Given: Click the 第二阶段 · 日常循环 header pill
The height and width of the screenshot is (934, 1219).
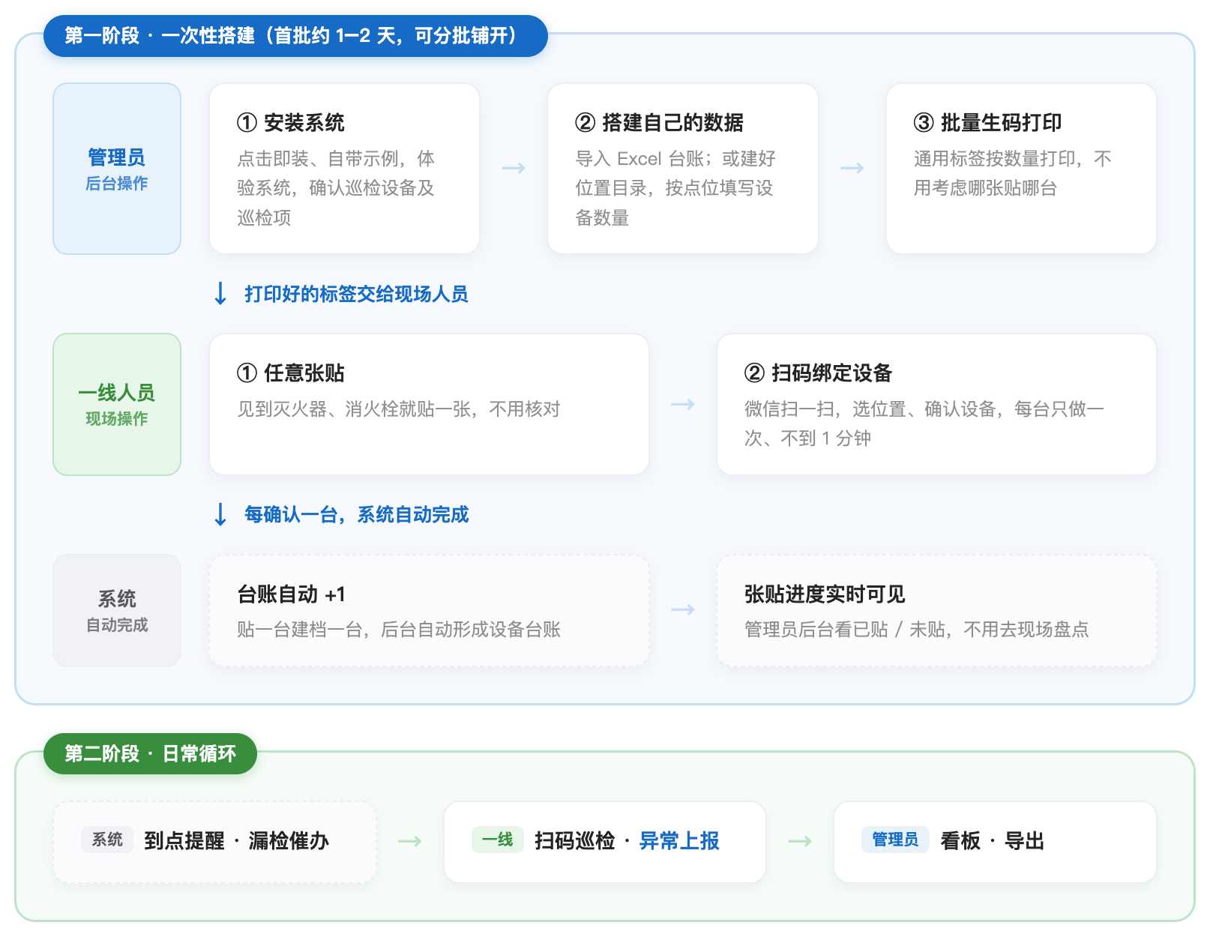Looking at the screenshot, I should 150,753.
